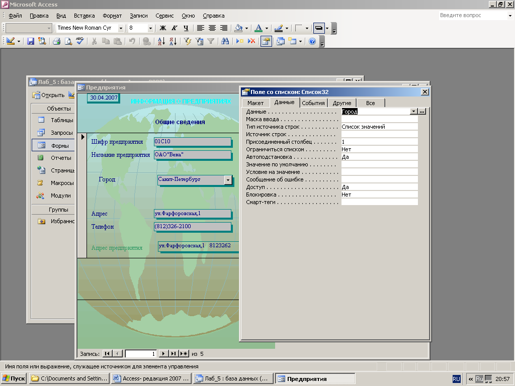
Task: Click the expression builder (...) button
Action: 422,112
